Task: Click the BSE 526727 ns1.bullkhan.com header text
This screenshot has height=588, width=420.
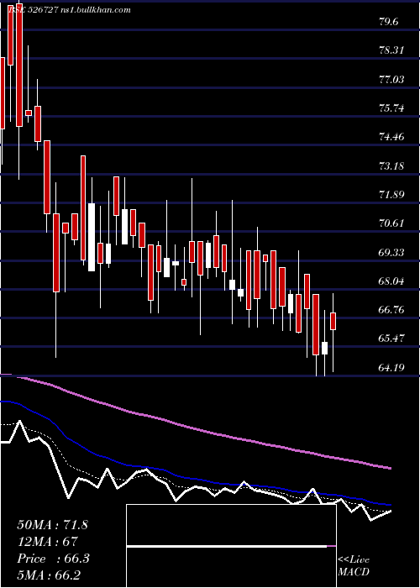Action: tap(70, 10)
